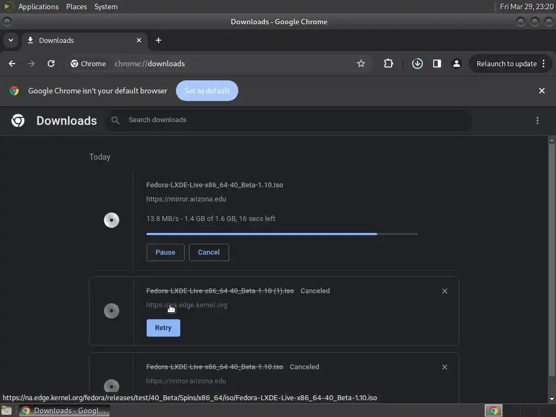Click the scrollbar down arrow
This screenshot has height=417, width=556.
coord(552,399)
